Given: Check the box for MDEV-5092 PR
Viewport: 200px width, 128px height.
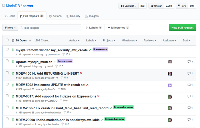Looking at the screenshot, I should [x=7, y=84].
